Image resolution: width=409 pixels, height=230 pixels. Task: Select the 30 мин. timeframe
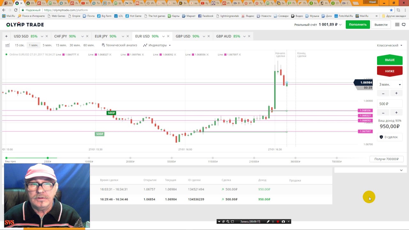[75, 45]
